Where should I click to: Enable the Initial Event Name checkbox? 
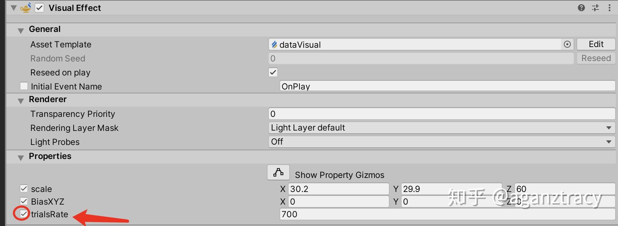24,86
